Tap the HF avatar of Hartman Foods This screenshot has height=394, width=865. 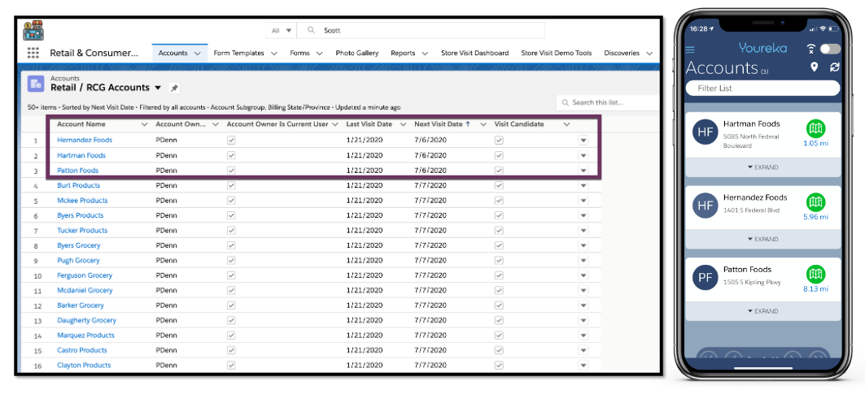pos(705,132)
